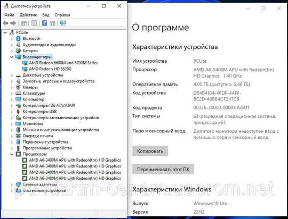
Task: Expand Контроллеры запоминающих устройств category
Action: coord(12,117)
